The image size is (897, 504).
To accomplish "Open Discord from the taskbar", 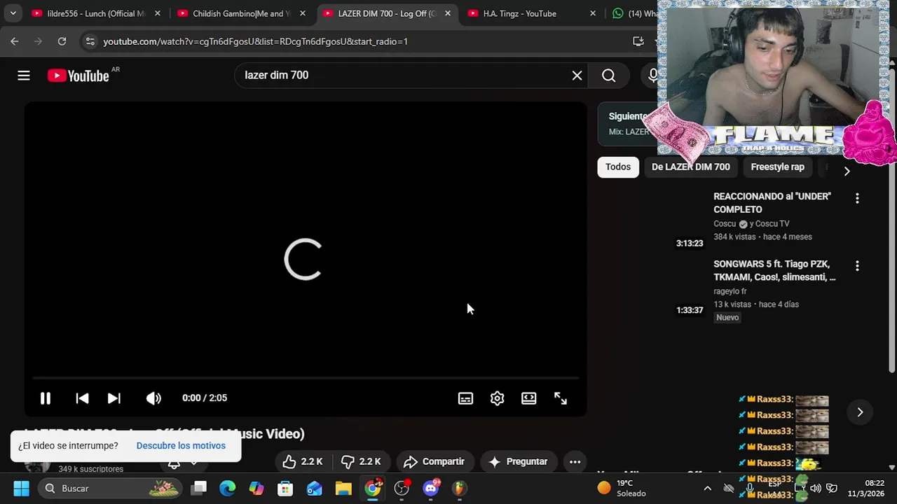I will tap(431, 488).
